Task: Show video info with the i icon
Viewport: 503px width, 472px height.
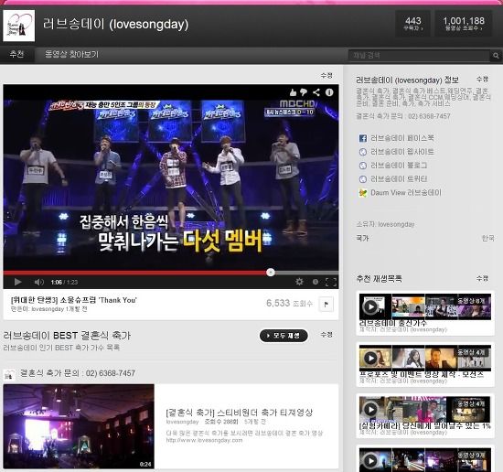Action: [x=329, y=92]
